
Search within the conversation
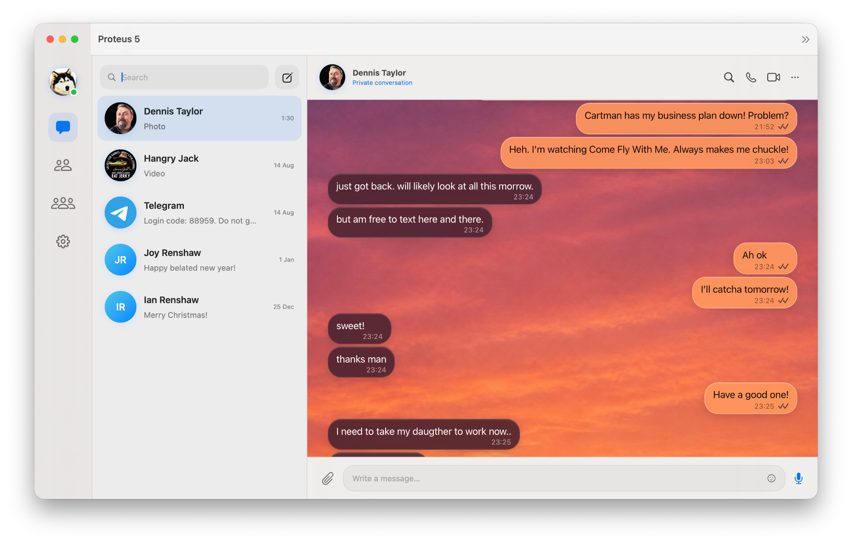pyautogui.click(x=728, y=77)
